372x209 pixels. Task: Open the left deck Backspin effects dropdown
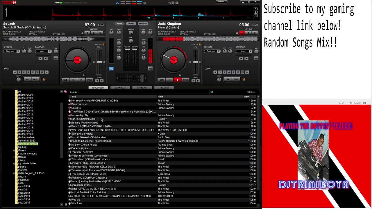point(18,51)
